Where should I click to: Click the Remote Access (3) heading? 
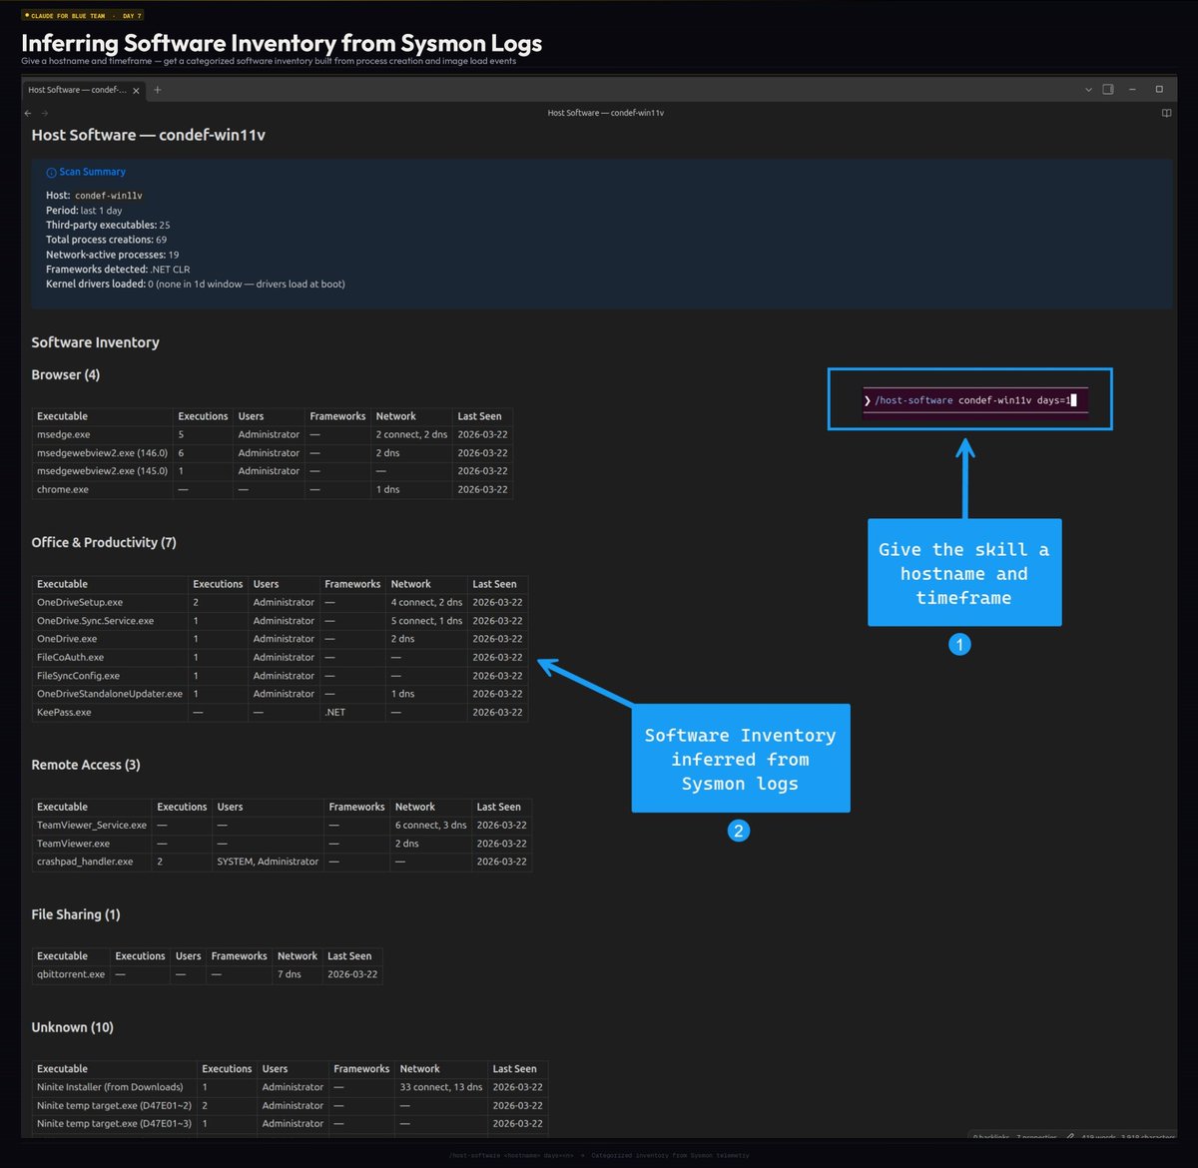[x=85, y=765]
